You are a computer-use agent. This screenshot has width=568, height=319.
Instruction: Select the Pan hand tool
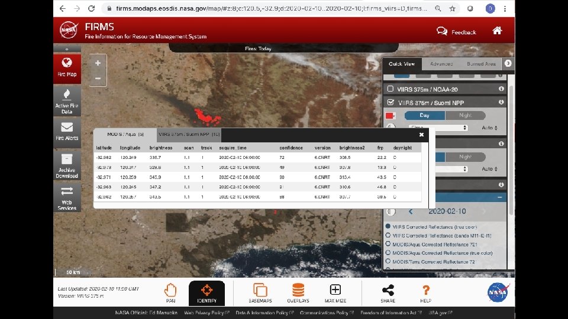170,293
